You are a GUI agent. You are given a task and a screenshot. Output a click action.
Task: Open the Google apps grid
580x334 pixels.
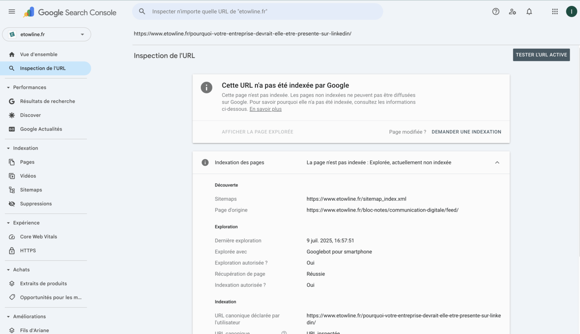[x=555, y=12]
